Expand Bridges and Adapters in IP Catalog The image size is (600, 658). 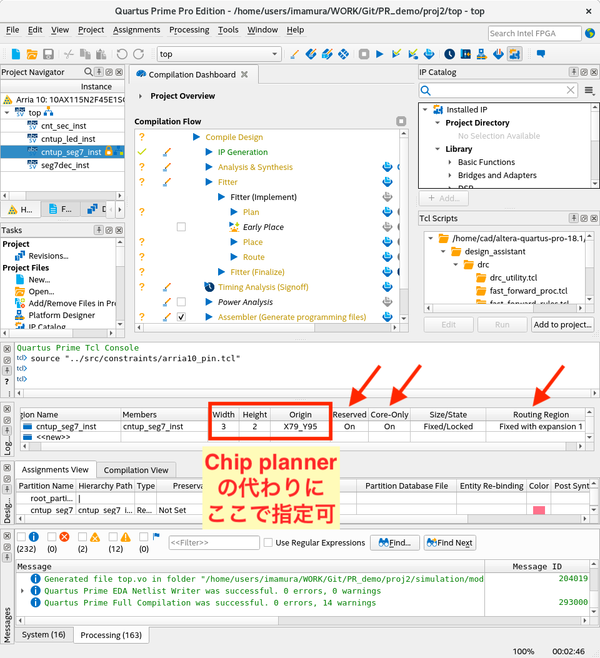[x=450, y=175]
